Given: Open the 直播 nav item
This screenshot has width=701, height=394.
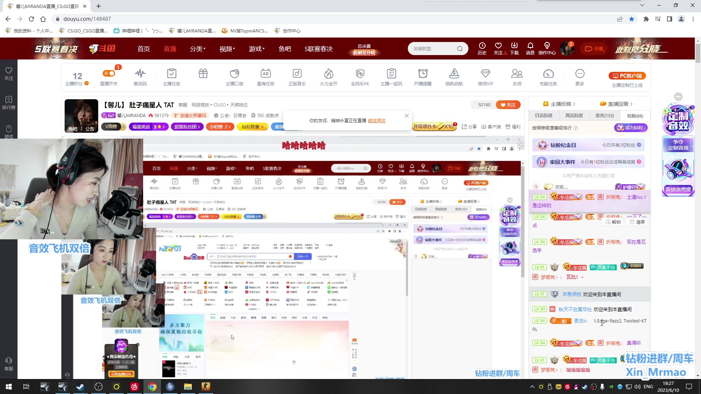Looking at the screenshot, I should 170,49.
